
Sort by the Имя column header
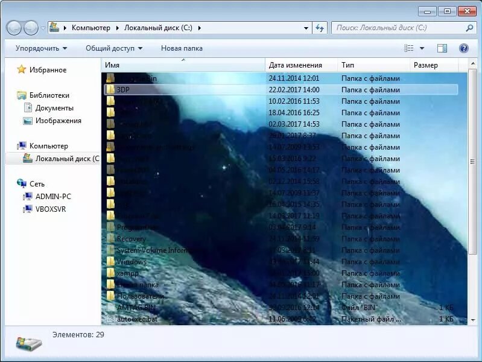(x=183, y=65)
